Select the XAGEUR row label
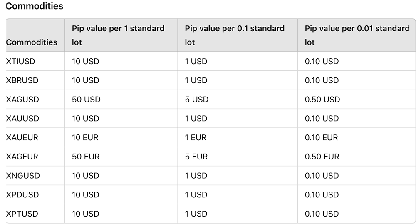 (x=22, y=157)
